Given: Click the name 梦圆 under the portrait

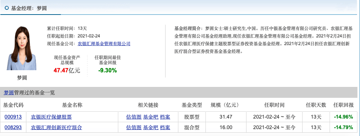Looking at the screenshot, I should [22, 78].
